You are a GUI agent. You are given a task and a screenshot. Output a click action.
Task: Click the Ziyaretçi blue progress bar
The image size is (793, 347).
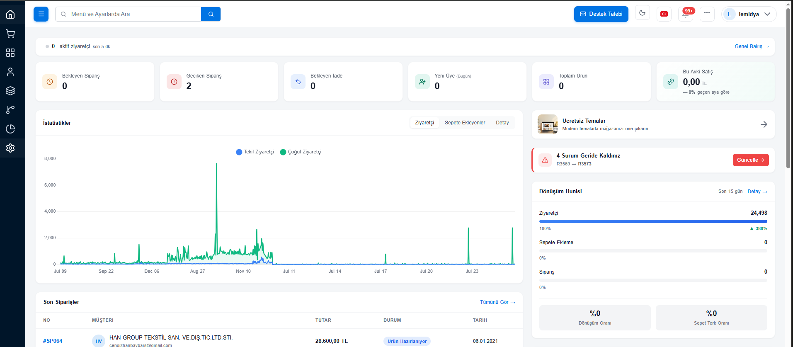(x=653, y=221)
